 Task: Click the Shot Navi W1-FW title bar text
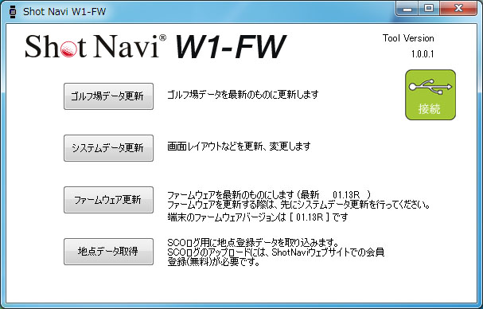(x=64, y=12)
